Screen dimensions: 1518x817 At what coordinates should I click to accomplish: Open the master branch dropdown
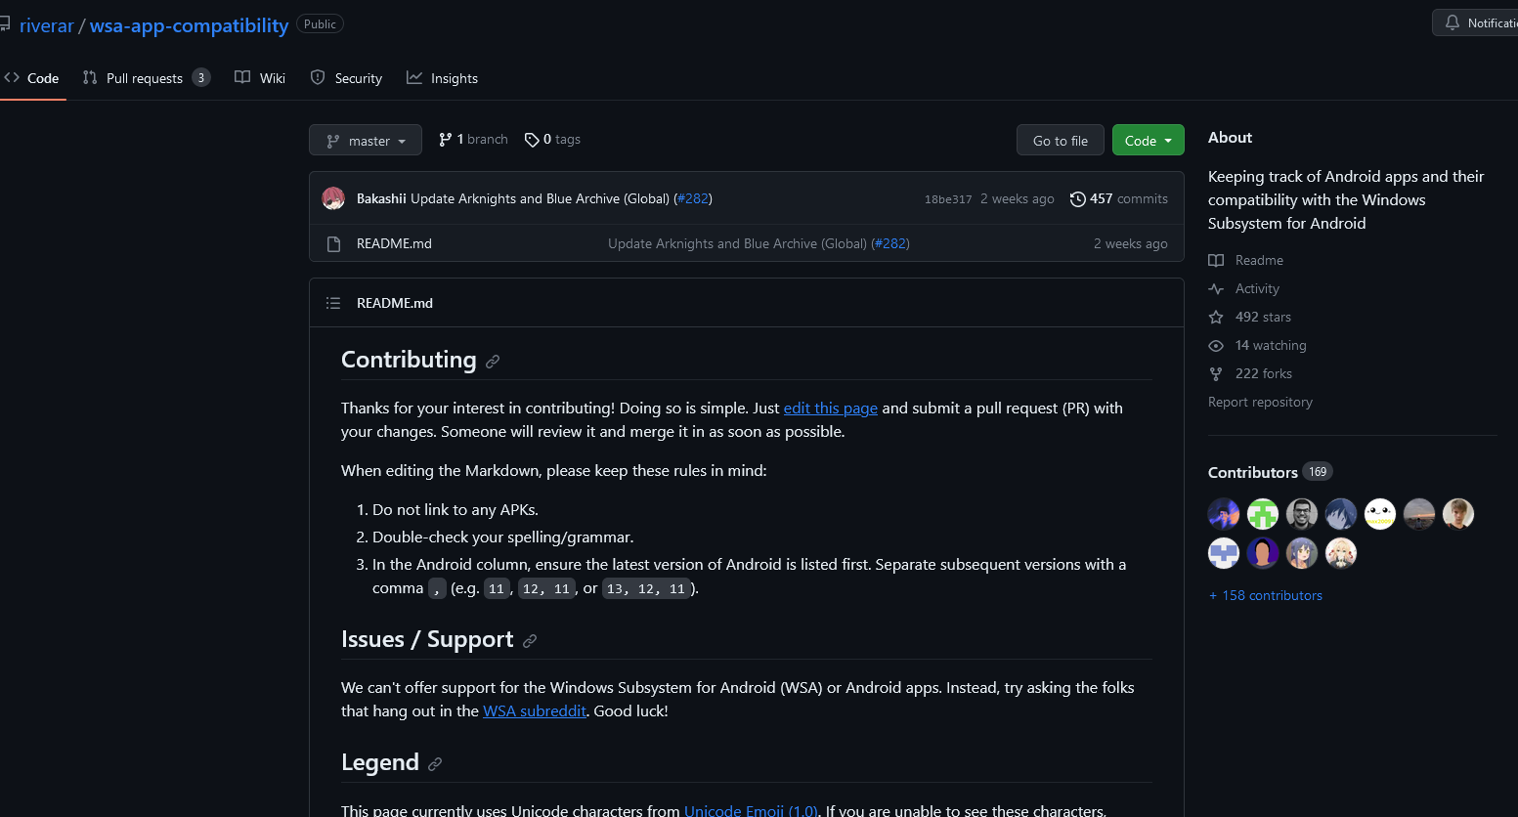pos(366,141)
